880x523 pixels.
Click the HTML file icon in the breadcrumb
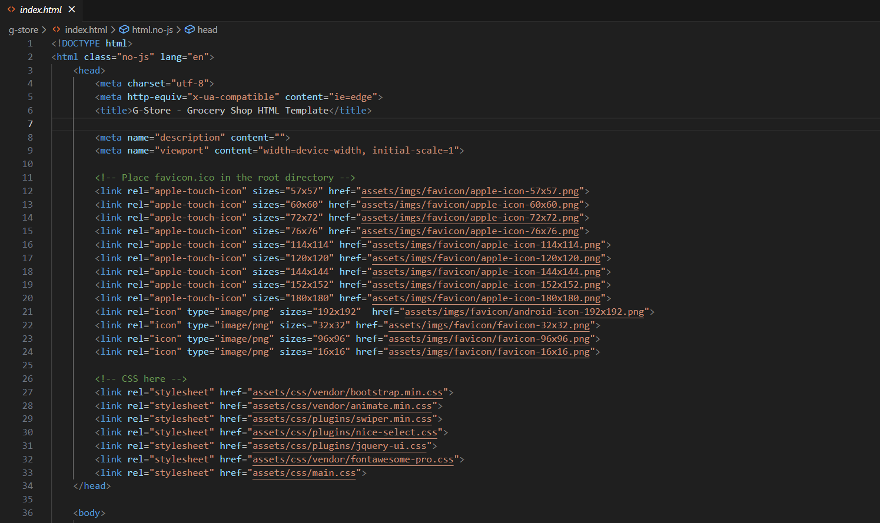click(x=57, y=29)
